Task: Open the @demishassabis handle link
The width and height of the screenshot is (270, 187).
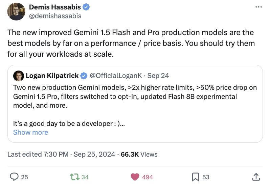Action: click(55, 16)
